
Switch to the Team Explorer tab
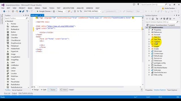click(172, 90)
